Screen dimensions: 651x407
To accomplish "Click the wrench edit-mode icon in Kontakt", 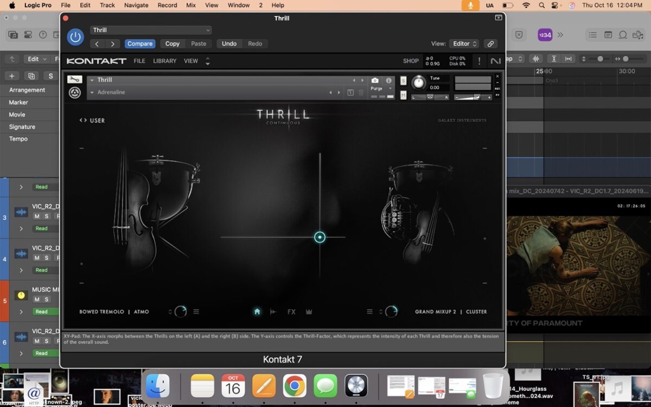I will 74,80.
